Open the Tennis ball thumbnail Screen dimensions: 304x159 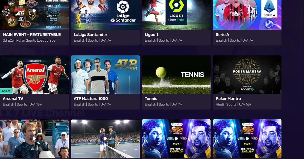176,75
